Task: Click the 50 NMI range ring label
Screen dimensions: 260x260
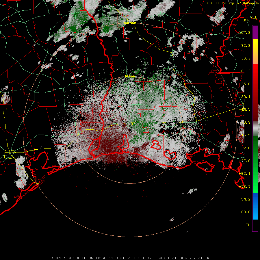Action: click(x=130, y=76)
